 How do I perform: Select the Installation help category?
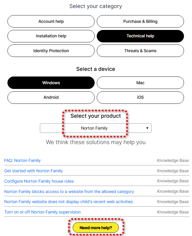point(51,36)
